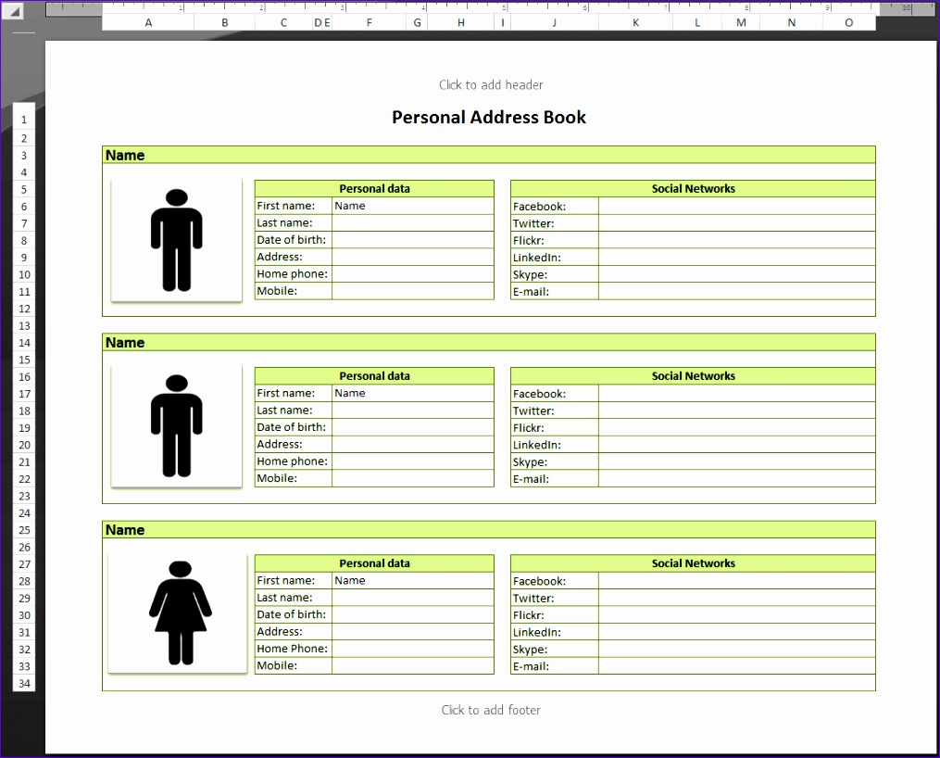Click the footer placeholder to add footer
940x758 pixels.
pos(491,710)
